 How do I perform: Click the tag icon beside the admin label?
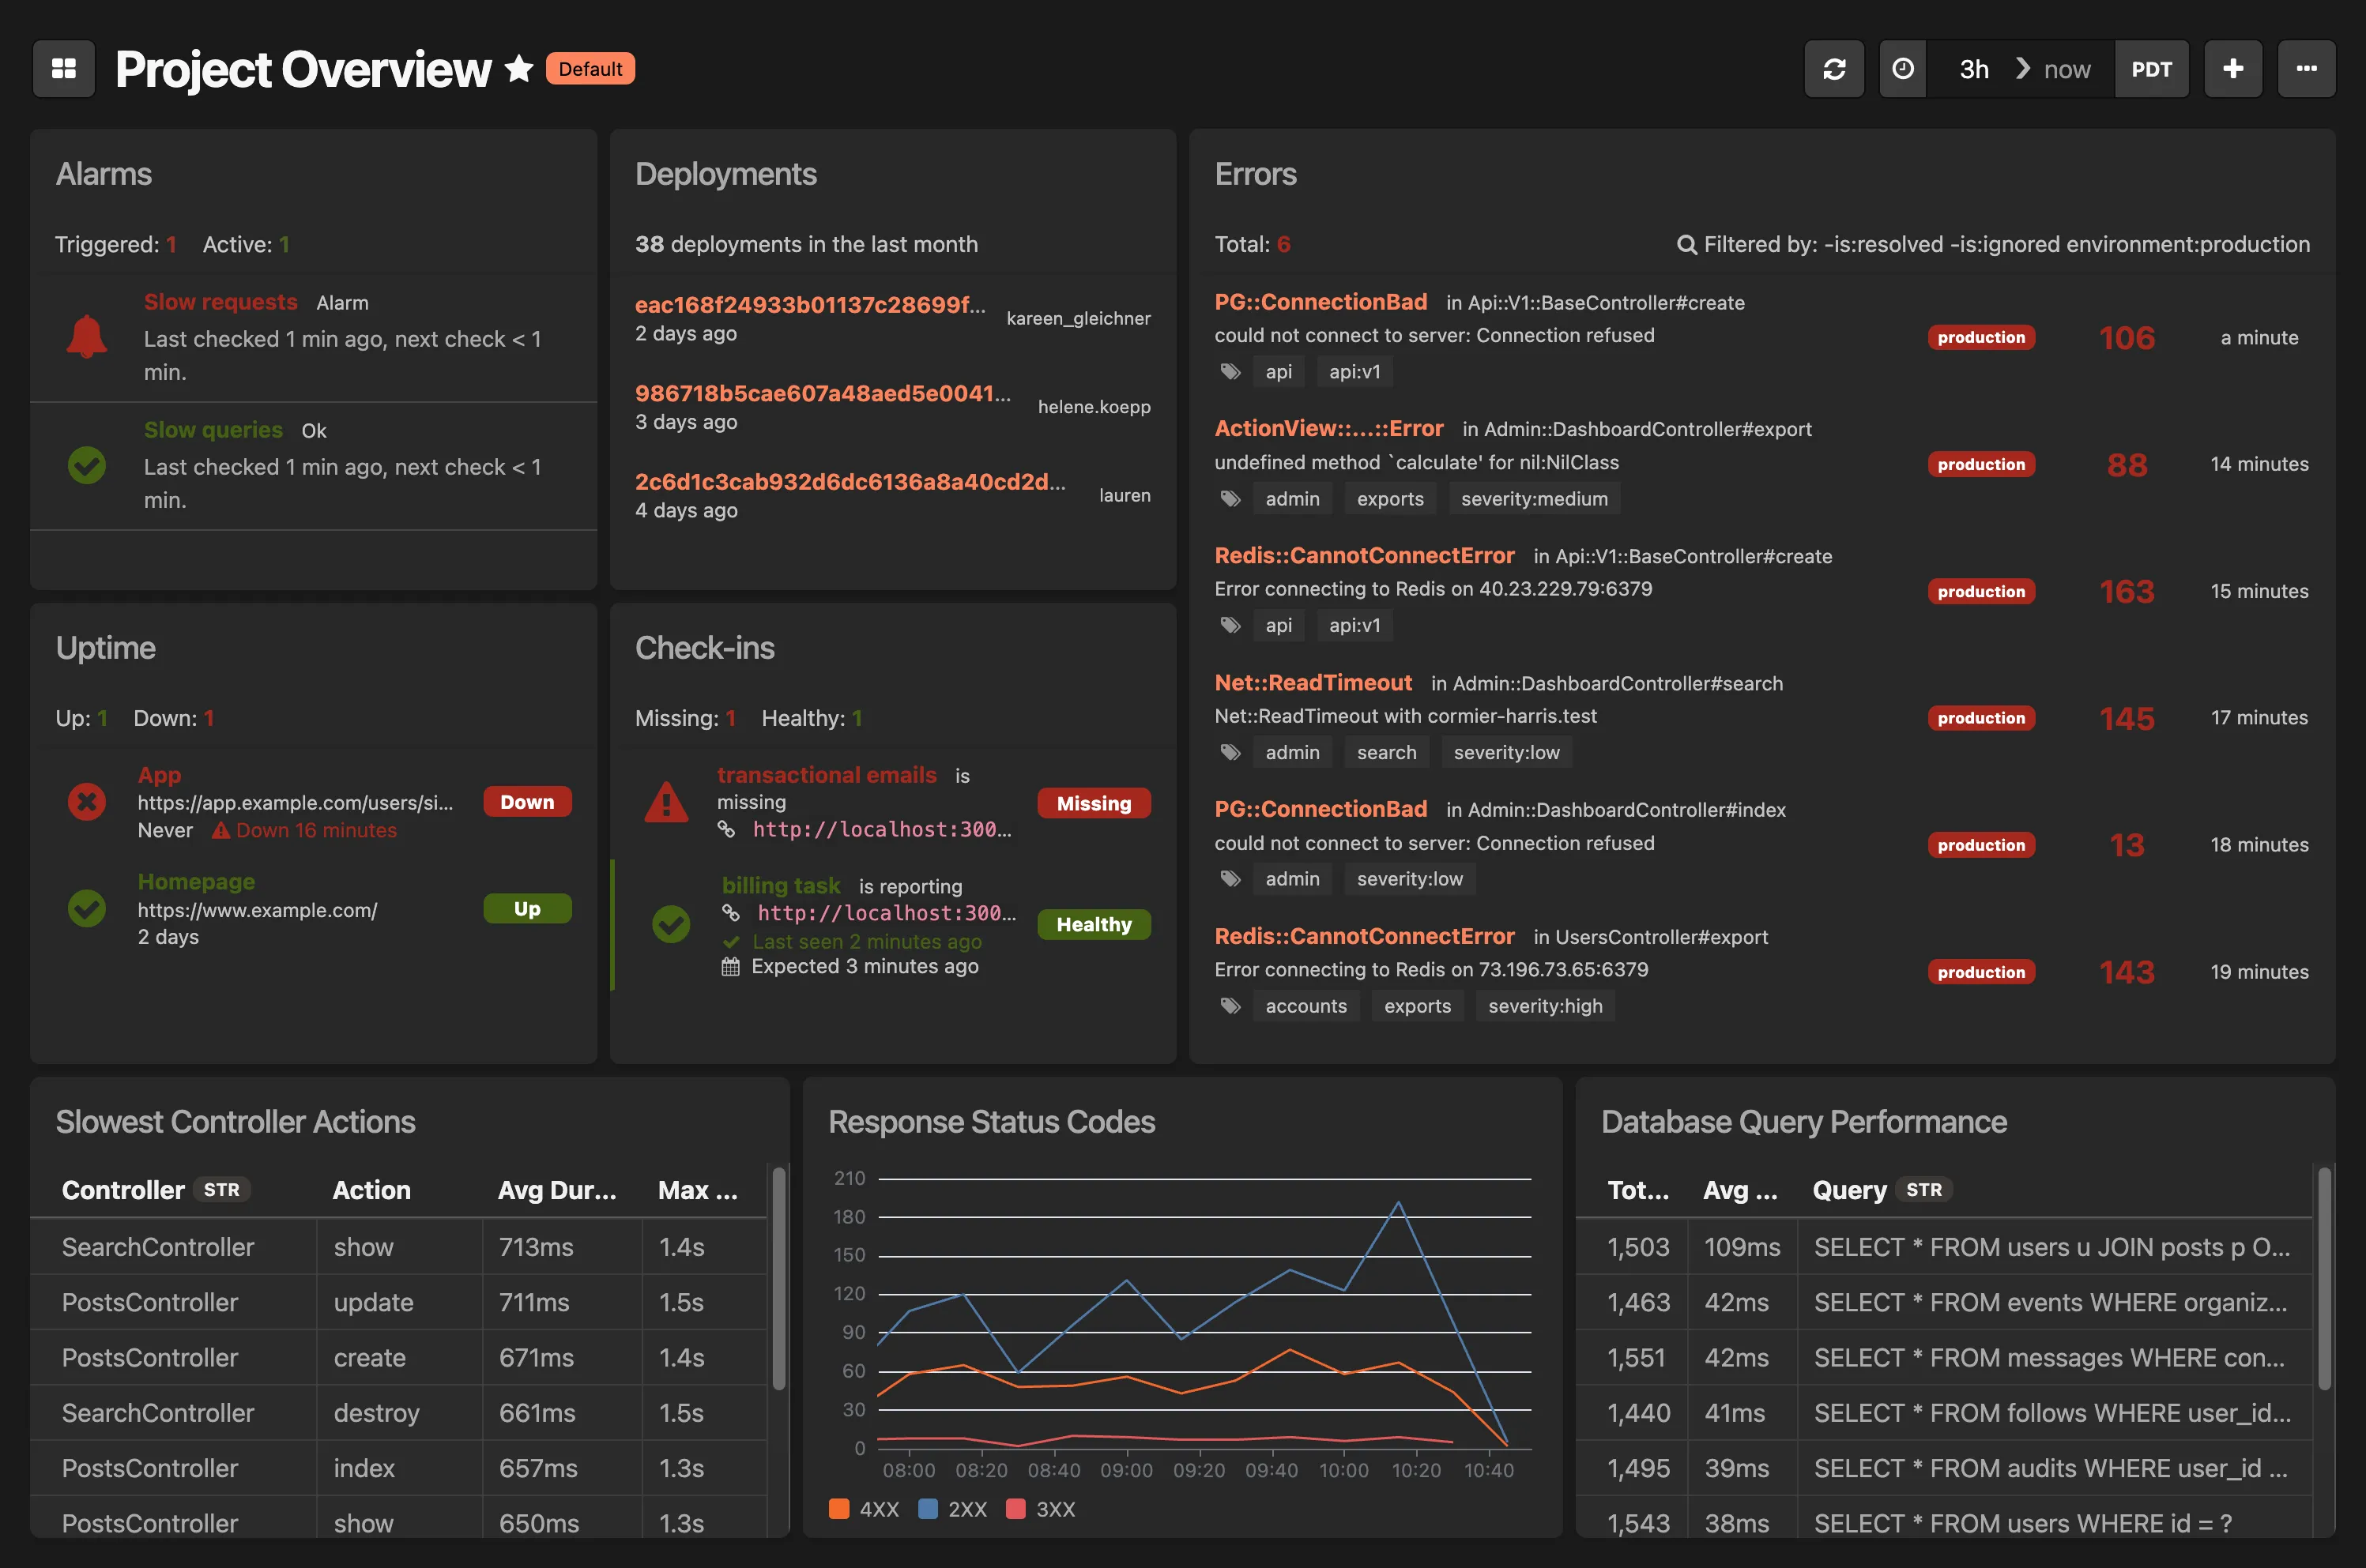point(1230,498)
